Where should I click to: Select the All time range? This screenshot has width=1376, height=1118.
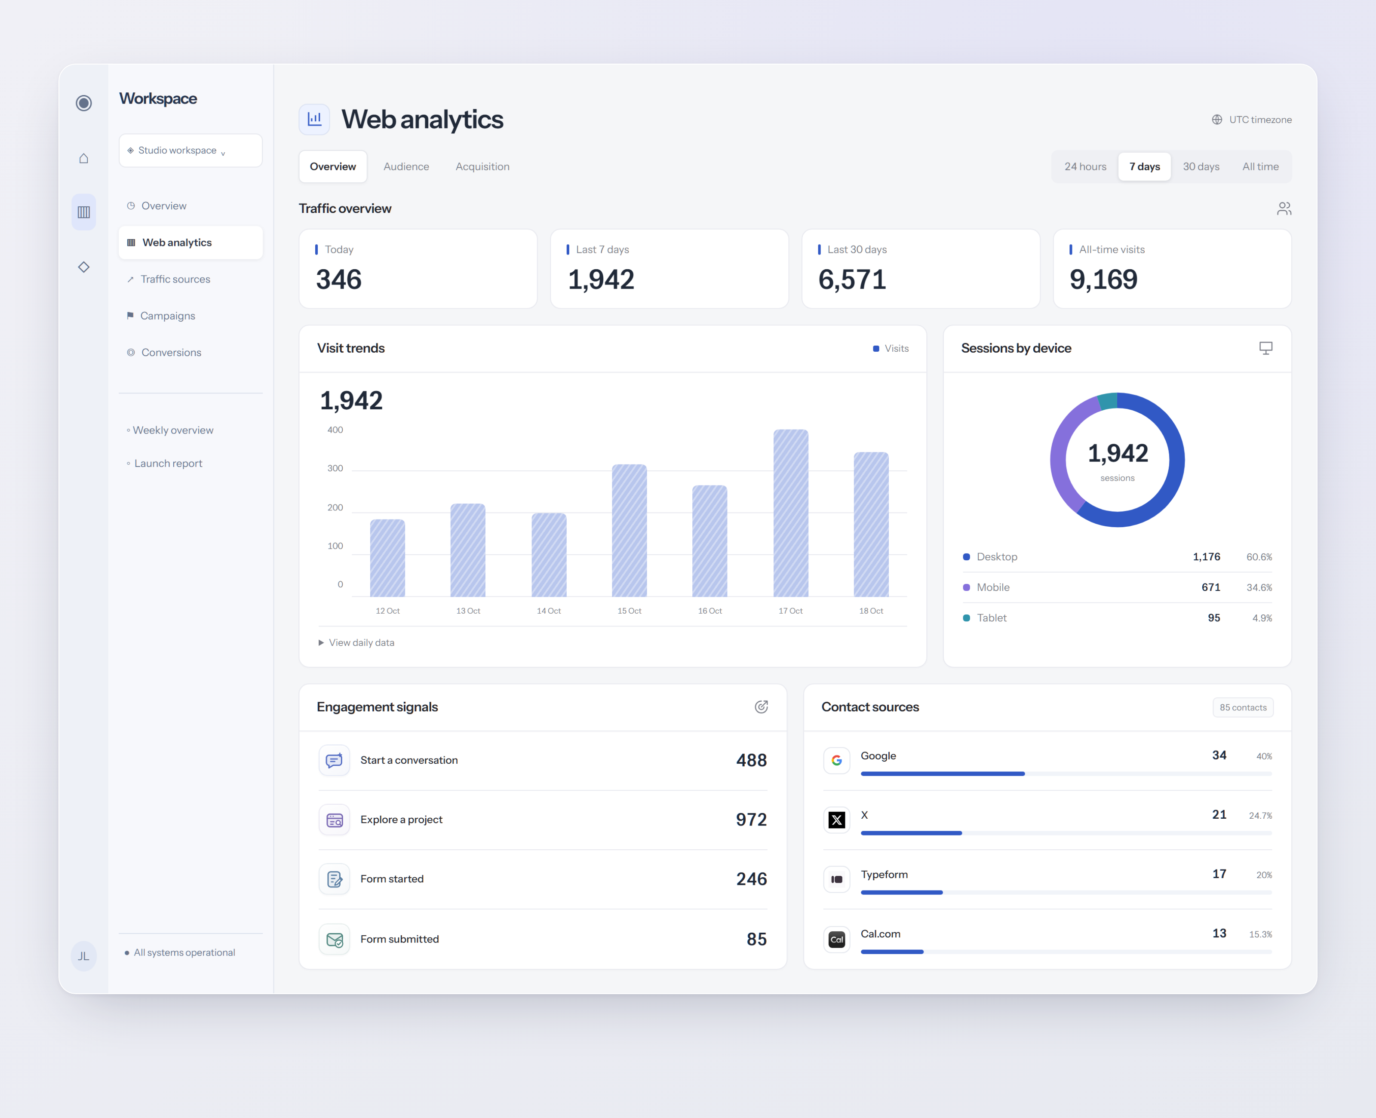1260,167
